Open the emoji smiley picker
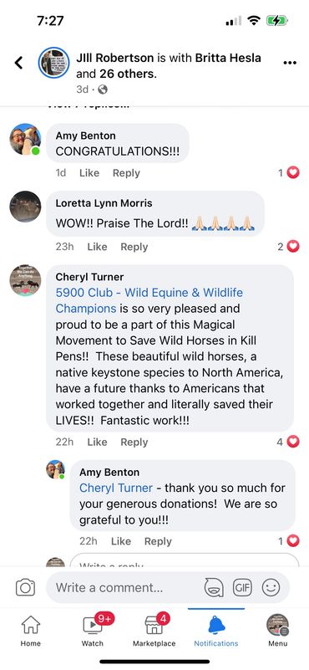 271,587
